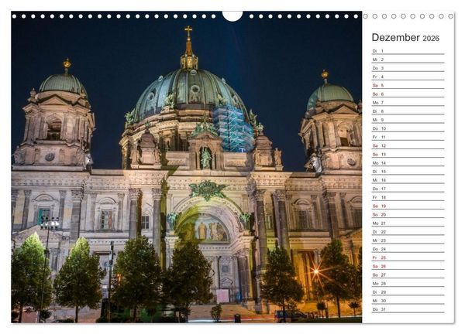Select the Sa 12 date row
The height and width of the screenshot is (334, 465).
pos(408,145)
